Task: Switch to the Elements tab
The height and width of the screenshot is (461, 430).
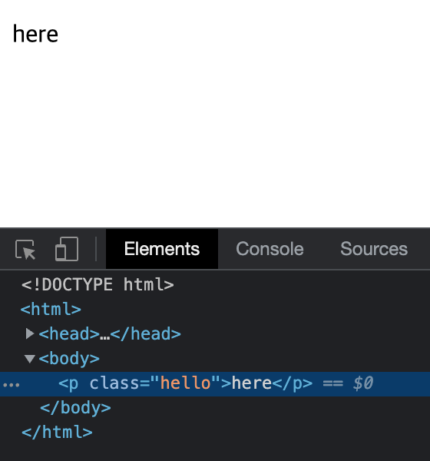Action: (x=162, y=249)
